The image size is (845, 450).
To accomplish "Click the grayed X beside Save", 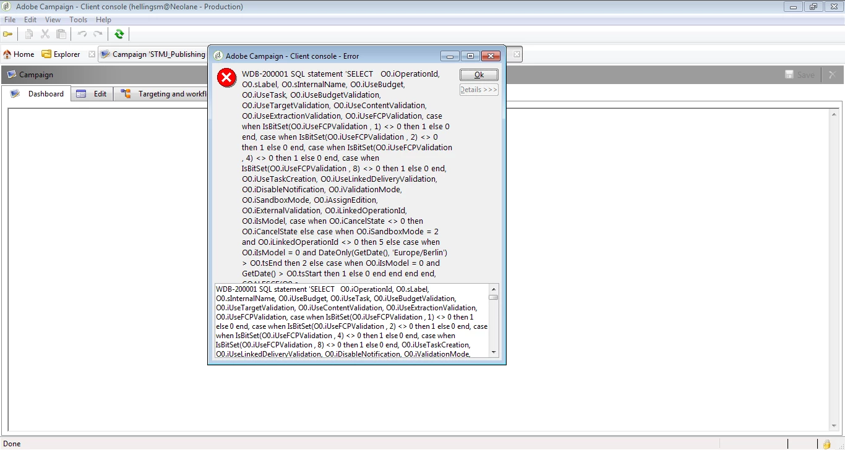I will pyautogui.click(x=832, y=75).
